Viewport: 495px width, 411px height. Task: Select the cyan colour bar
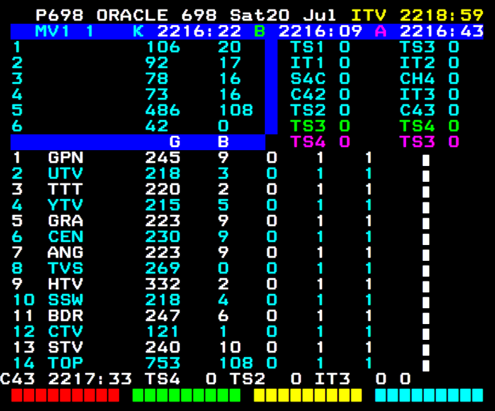tap(429, 395)
